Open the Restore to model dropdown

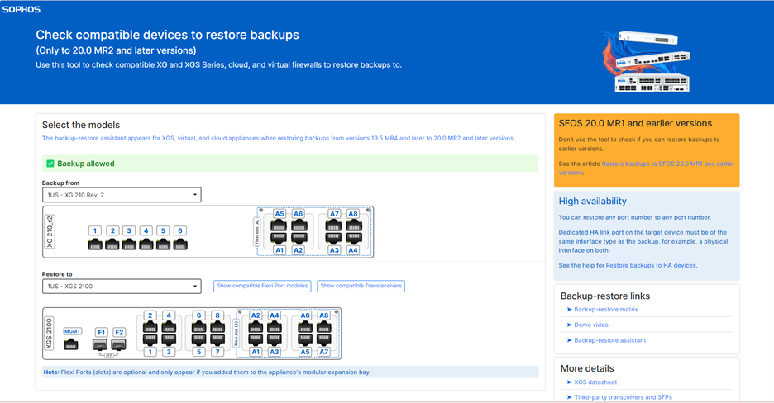(122, 286)
